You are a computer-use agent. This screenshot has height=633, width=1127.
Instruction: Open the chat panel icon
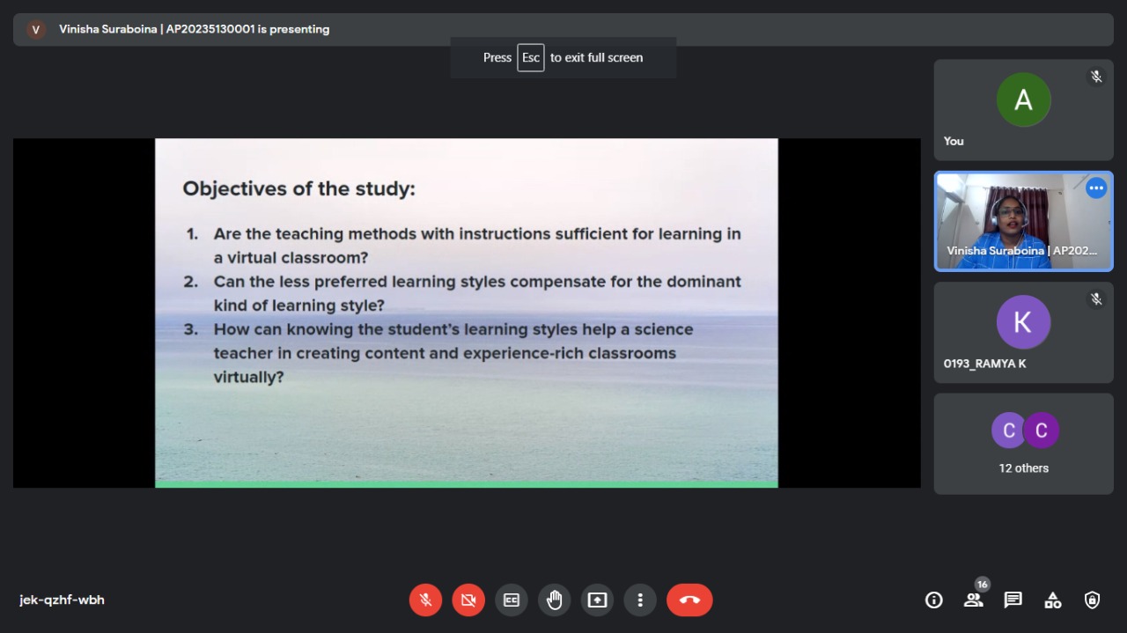tap(1013, 600)
